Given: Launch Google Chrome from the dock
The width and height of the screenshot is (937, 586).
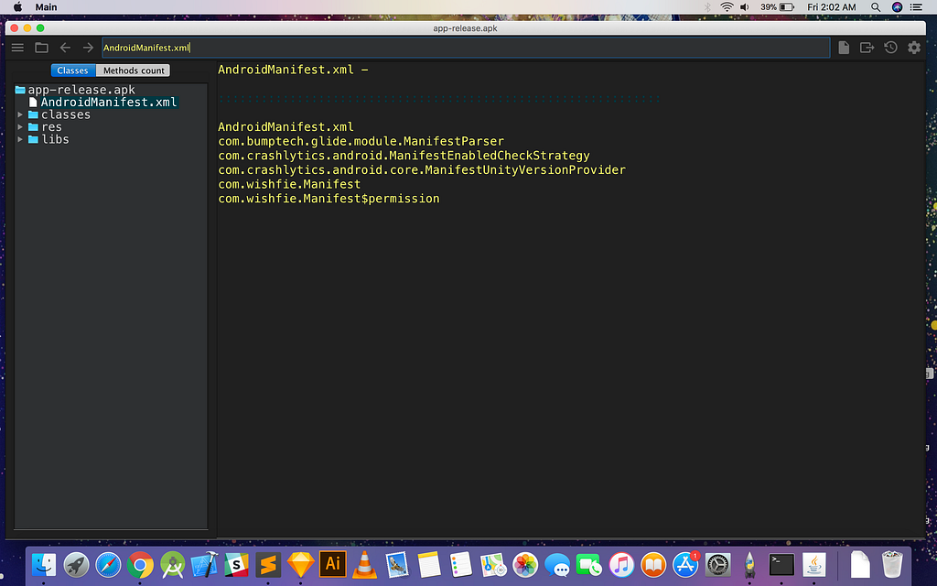Looking at the screenshot, I should click(140, 564).
